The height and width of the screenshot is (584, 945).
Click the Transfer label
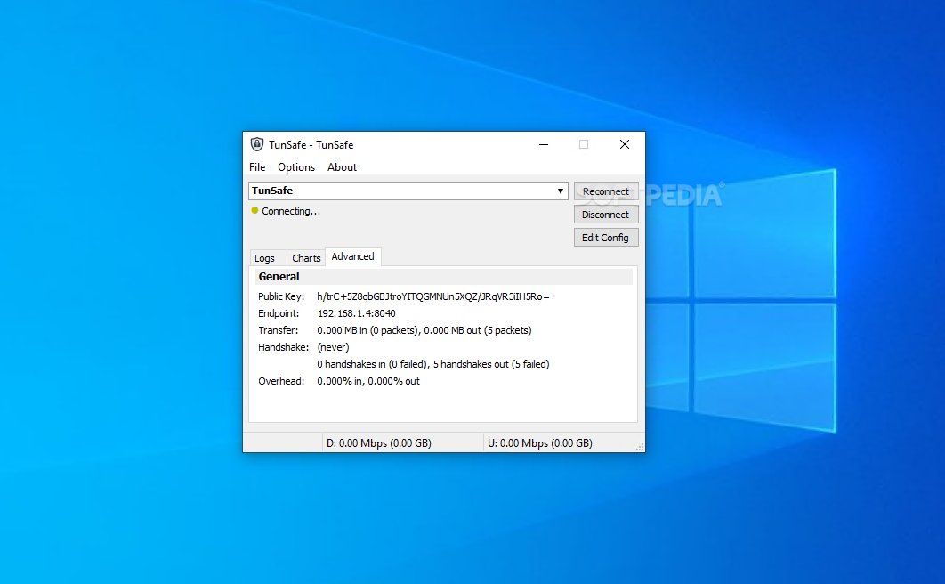[278, 330]
